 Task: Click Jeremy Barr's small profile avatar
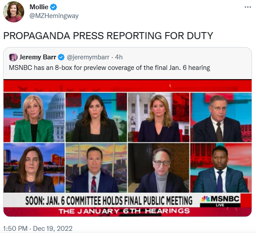point(13,57)
